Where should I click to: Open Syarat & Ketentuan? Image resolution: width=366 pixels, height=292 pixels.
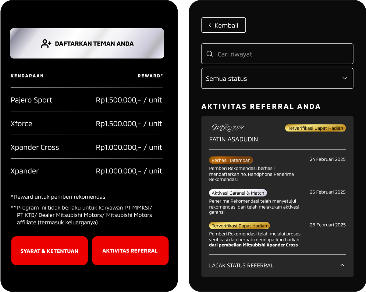point(49,251)
